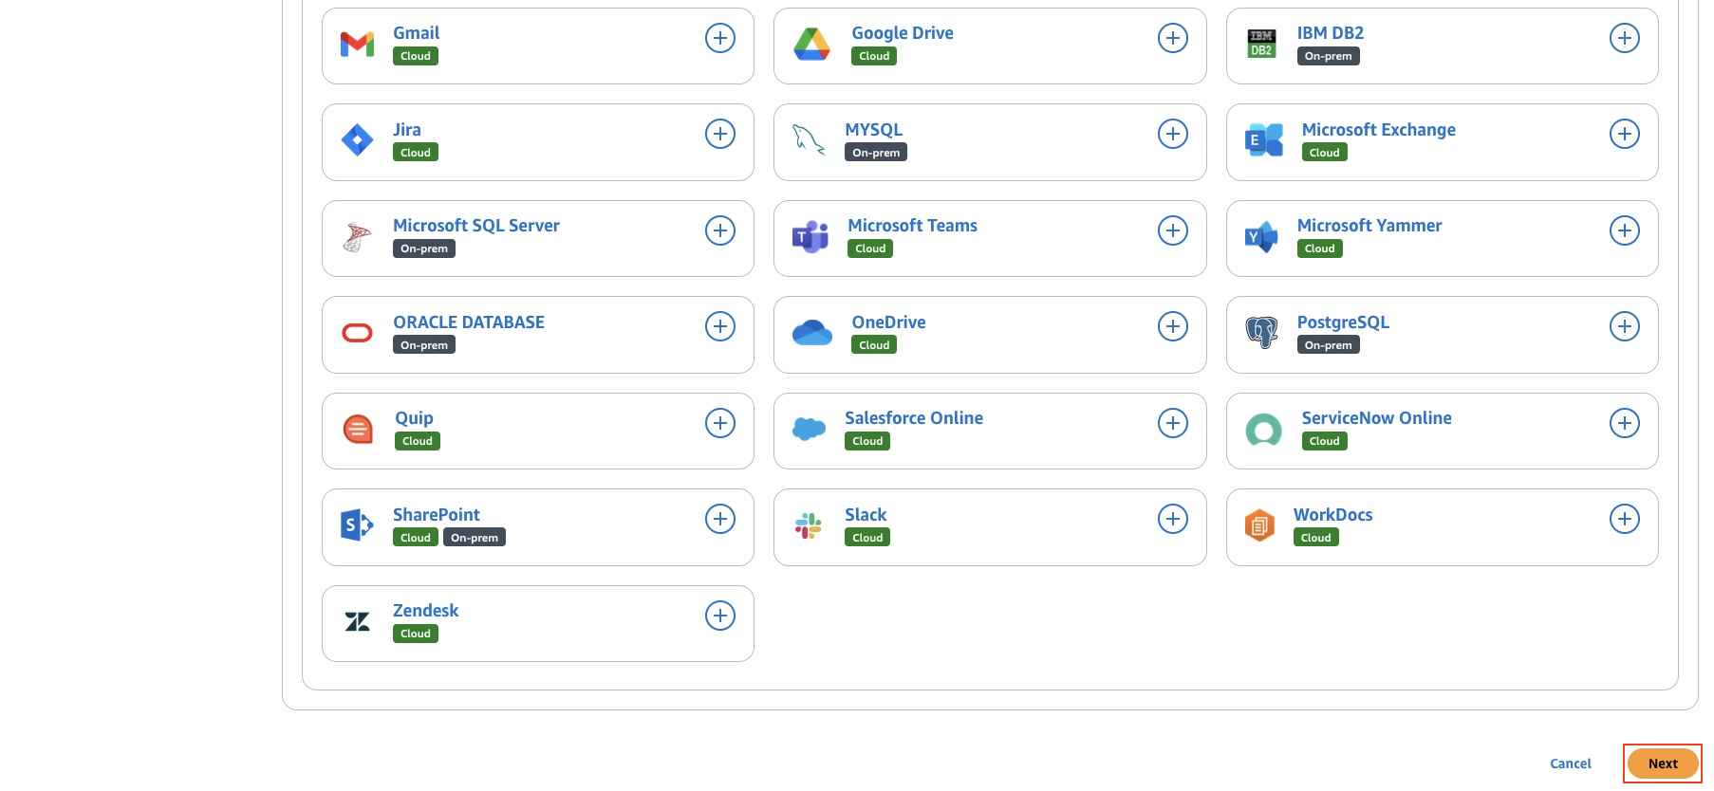
Task: Open the ServiceNow Online name link
Action: coord(1377,418)
